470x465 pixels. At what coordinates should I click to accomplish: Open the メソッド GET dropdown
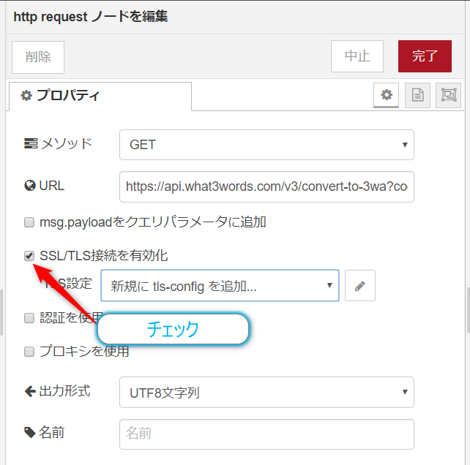(266, 145)
